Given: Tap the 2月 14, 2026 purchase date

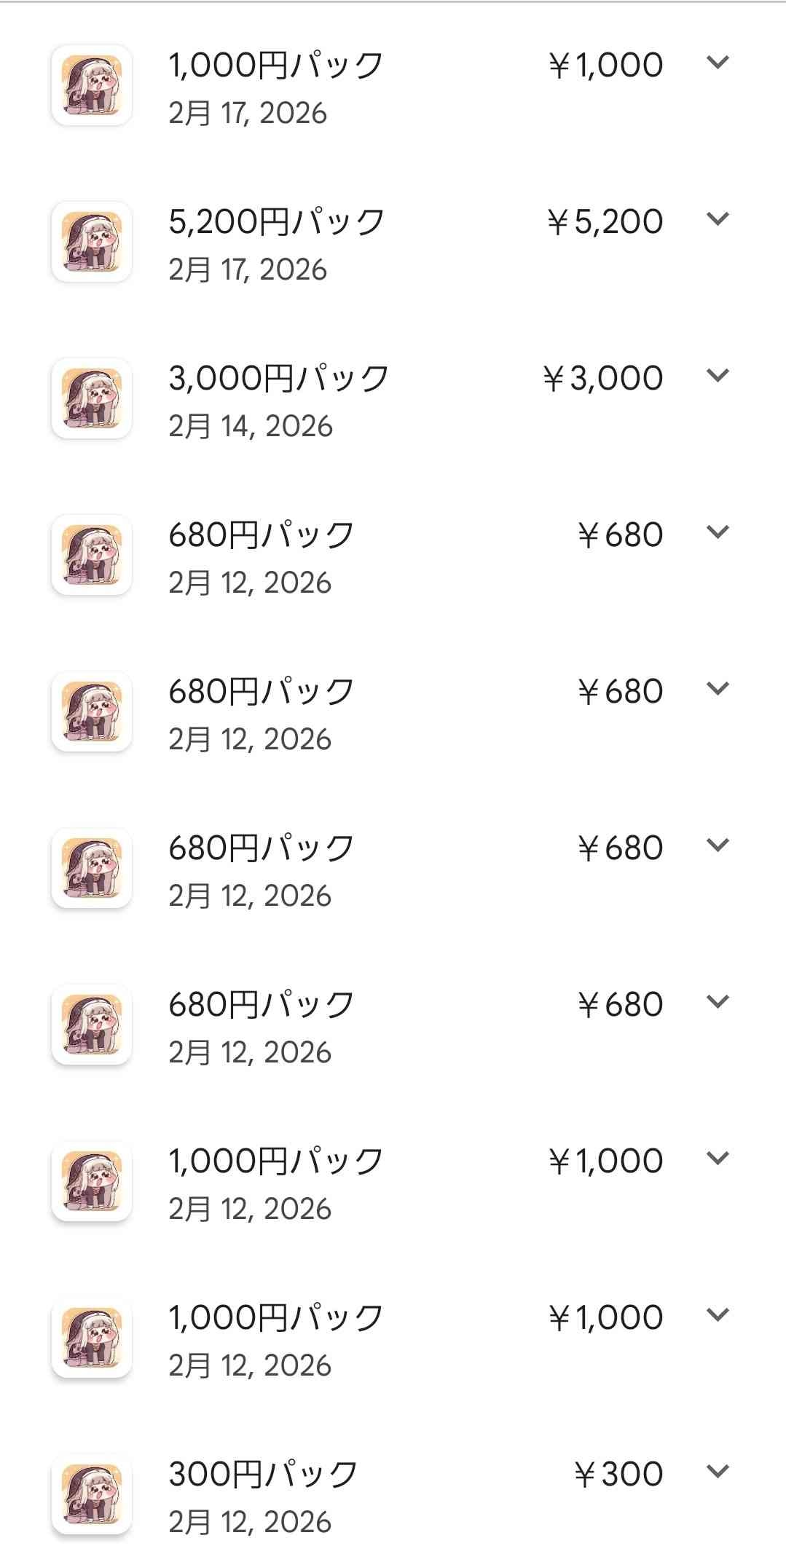Looking at the screenshot, I should [x=250, y=426].
